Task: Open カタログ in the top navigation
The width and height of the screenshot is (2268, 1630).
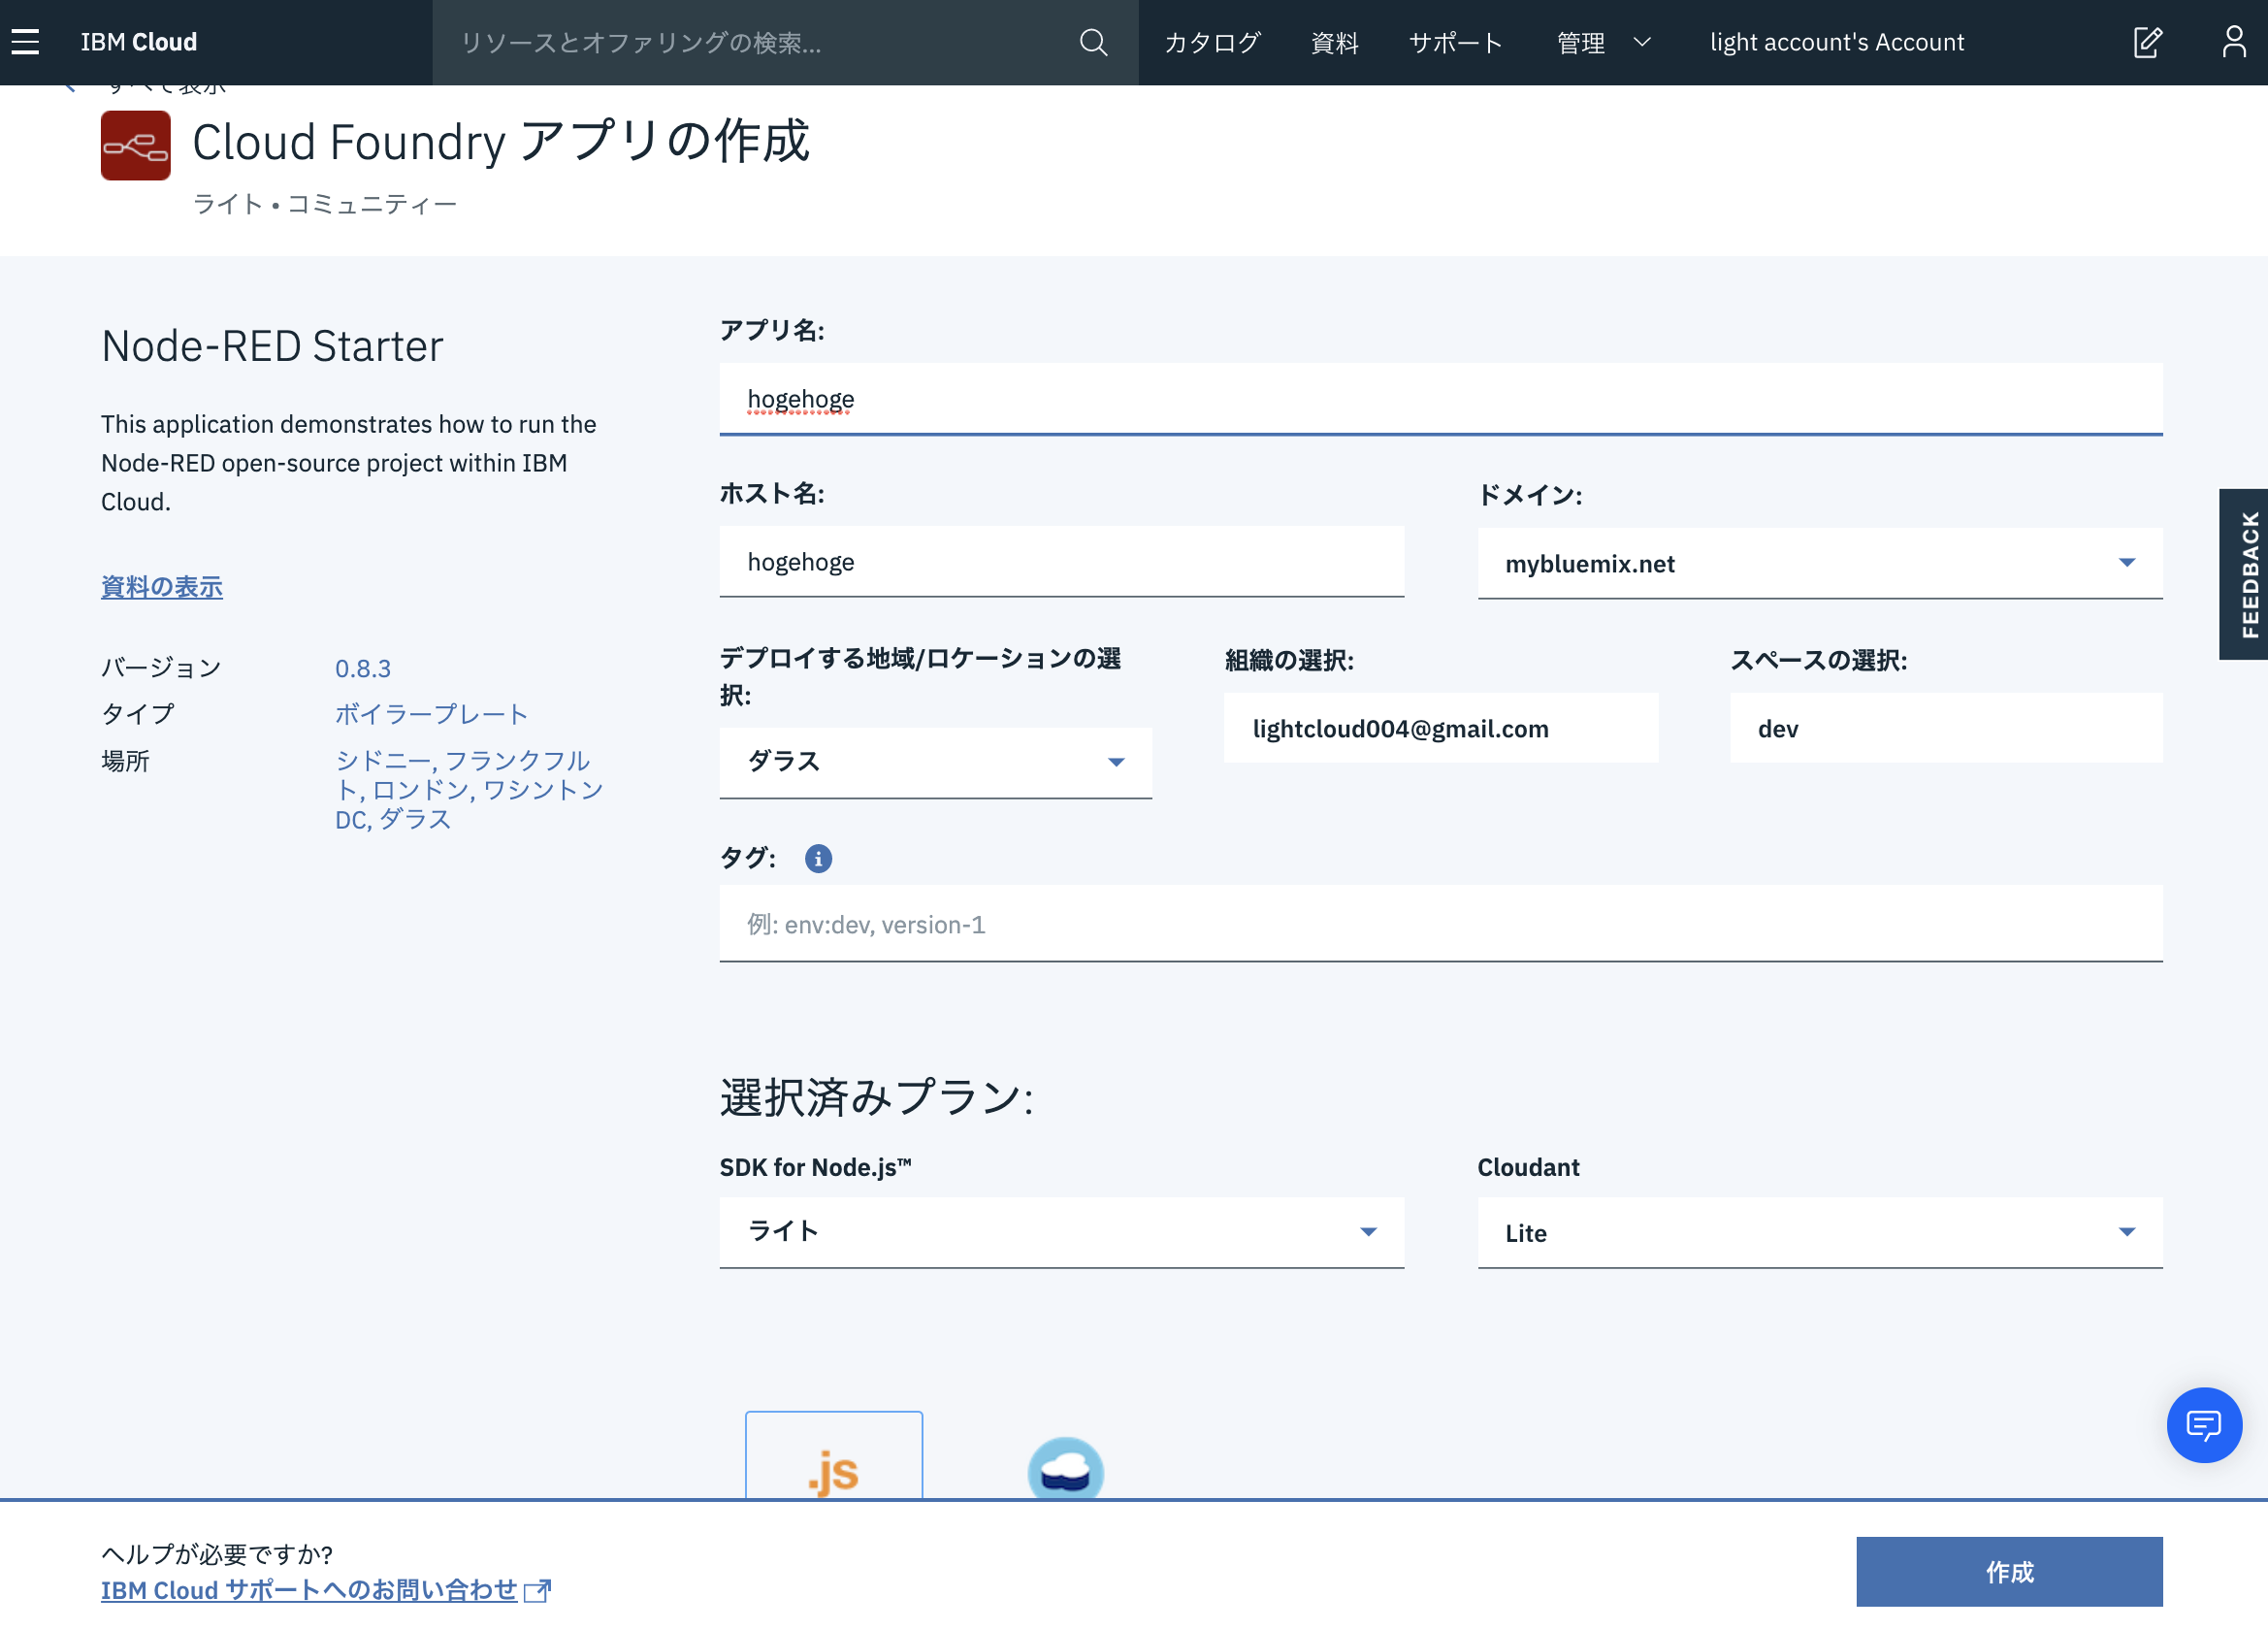Action: tap(1212, 42)
